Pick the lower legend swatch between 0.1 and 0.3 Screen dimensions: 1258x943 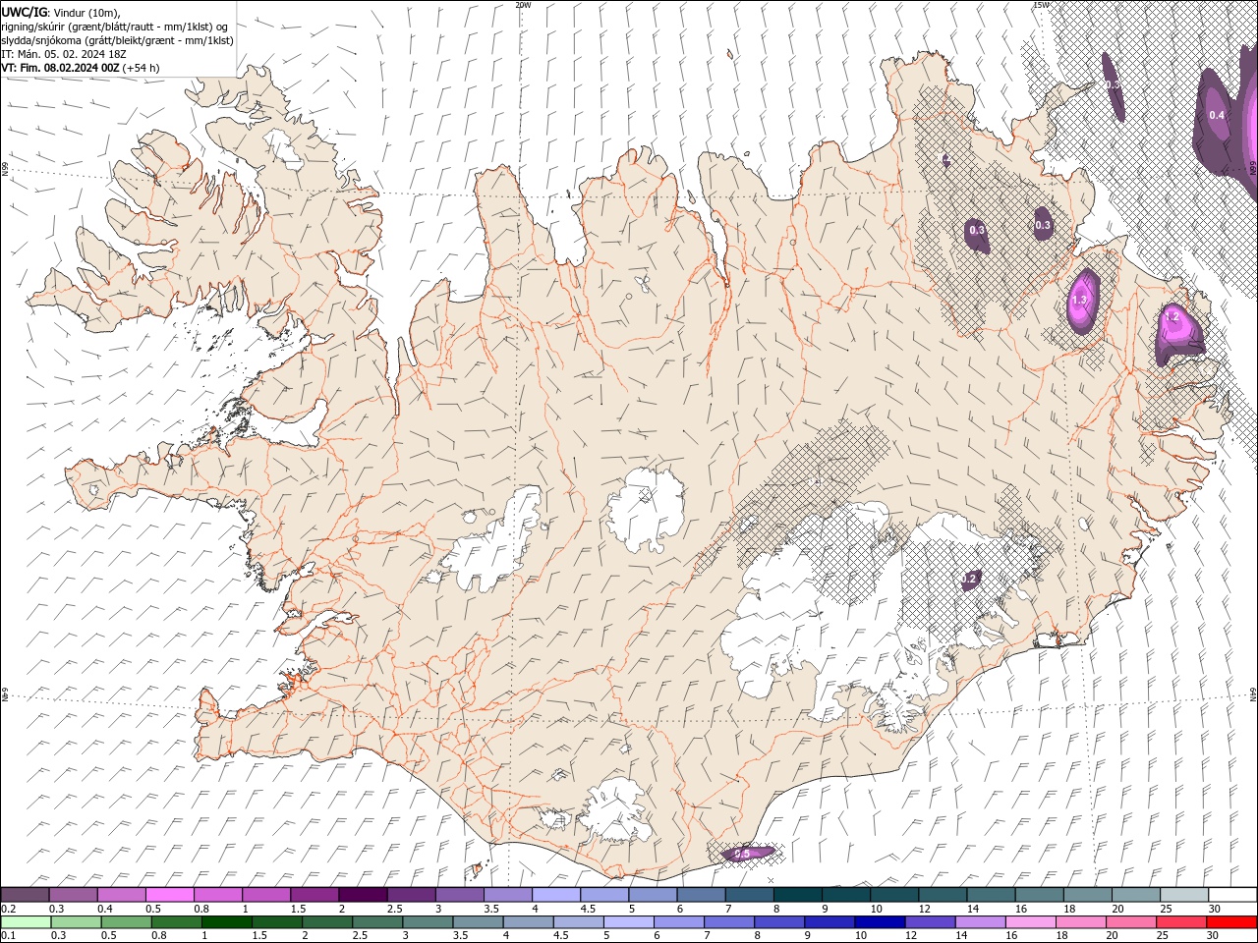click(26, 921)
